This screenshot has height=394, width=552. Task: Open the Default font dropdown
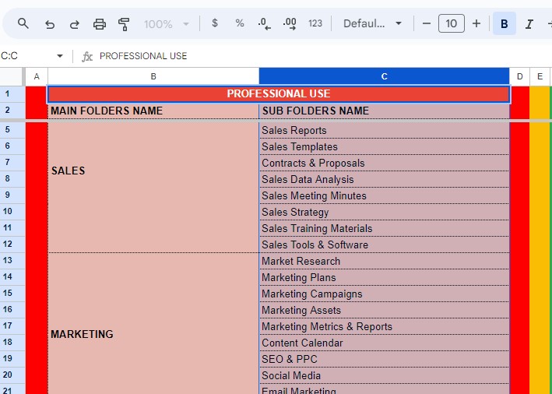point(372,23)
